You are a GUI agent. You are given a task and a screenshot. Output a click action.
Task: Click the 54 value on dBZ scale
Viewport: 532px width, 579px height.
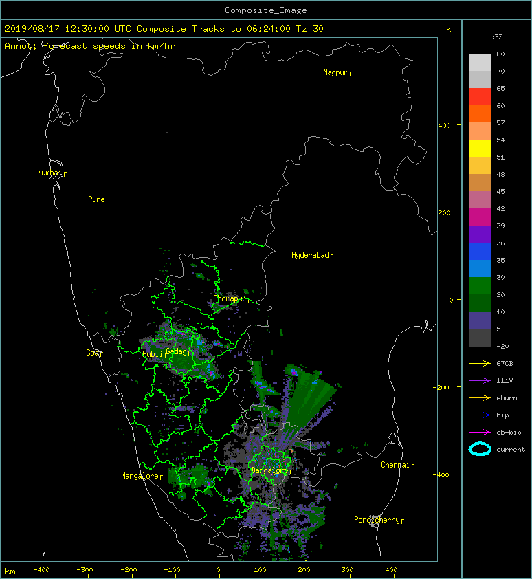(500, 140)
